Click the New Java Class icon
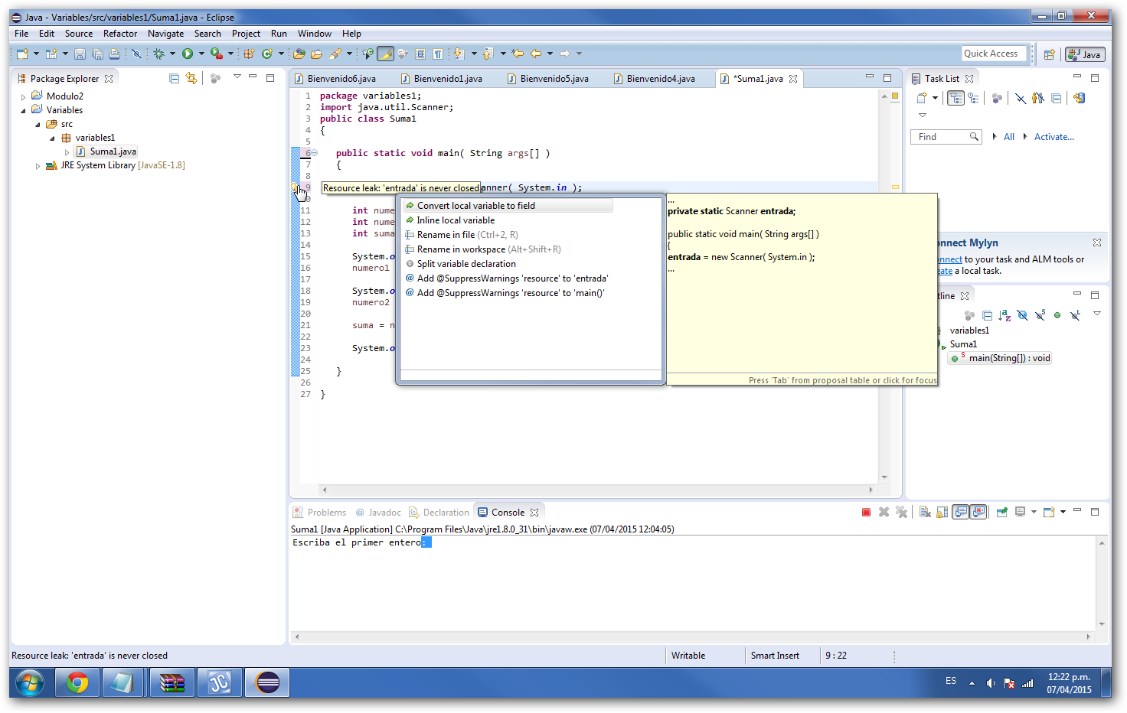 pyautogui.click(x=267, y=54)
